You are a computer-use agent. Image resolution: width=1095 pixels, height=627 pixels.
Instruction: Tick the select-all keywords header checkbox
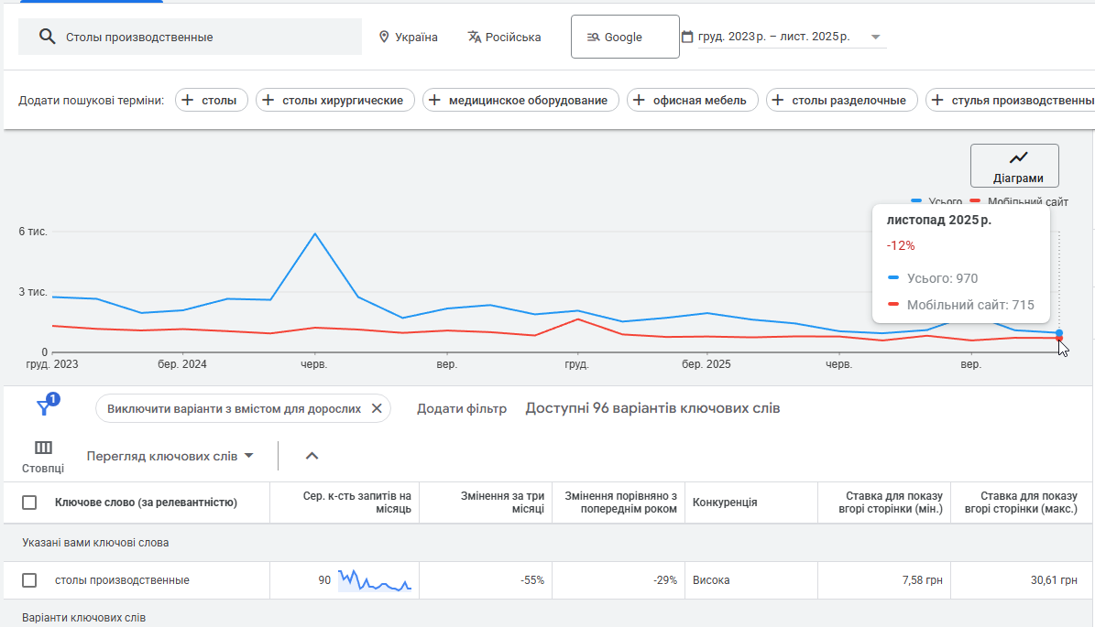tap(29, 503)
